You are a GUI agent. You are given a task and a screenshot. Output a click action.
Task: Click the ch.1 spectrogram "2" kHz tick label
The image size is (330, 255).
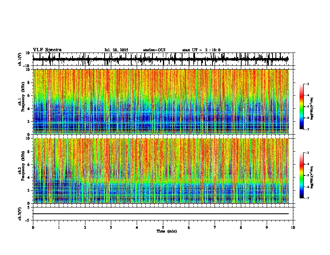click(x=29, y=121)
